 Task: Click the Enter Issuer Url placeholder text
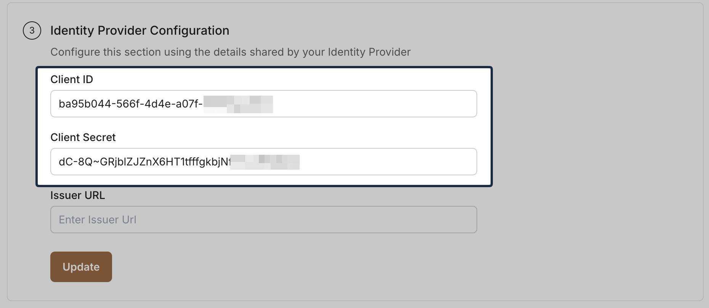(97, 220)
